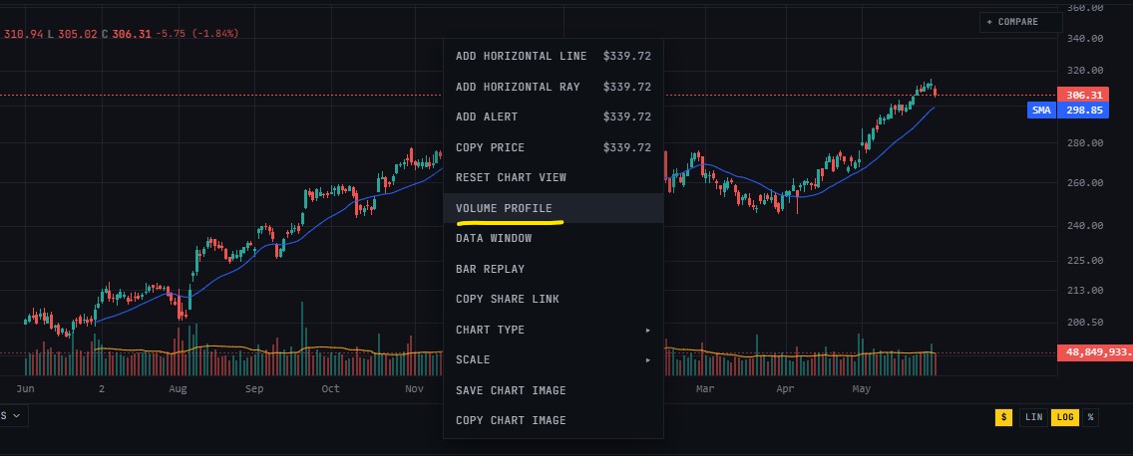Choose Reset Chart View
The image size is (1133, 456).
pos(553,177)
